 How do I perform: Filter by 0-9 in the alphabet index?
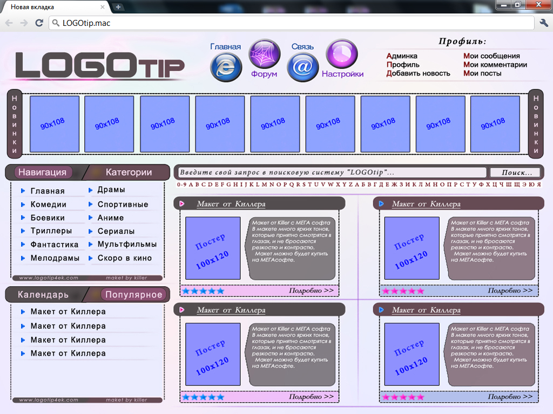point(181,184)
